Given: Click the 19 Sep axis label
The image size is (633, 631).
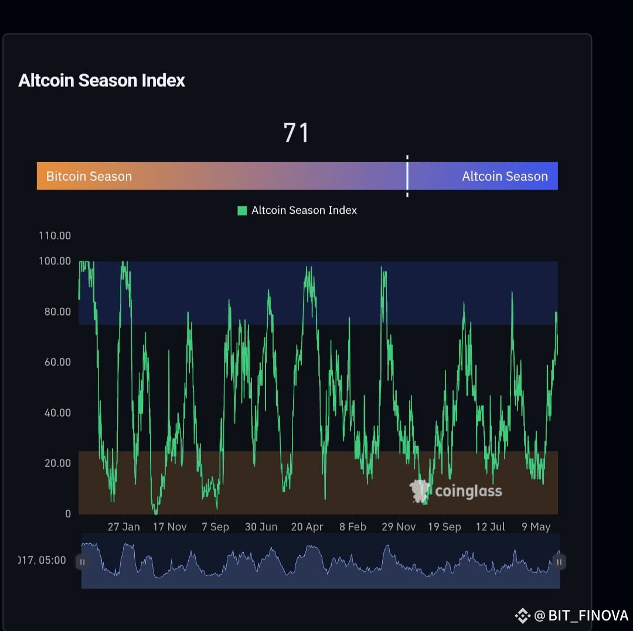Looking at the screenshot, I should coord(444,527).
